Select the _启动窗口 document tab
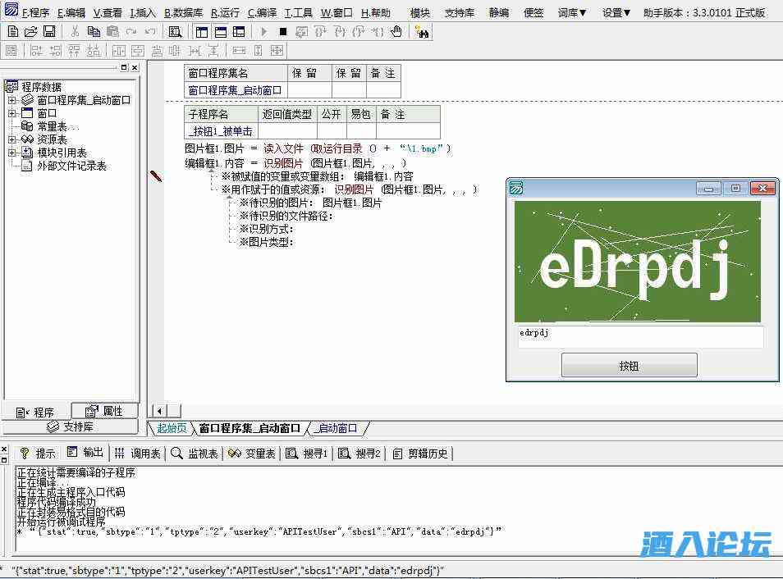 tap(337, 428)
